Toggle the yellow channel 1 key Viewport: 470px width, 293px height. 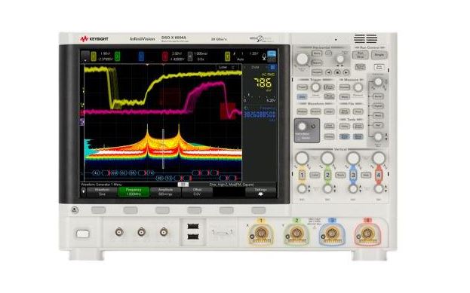click(302, 175)
